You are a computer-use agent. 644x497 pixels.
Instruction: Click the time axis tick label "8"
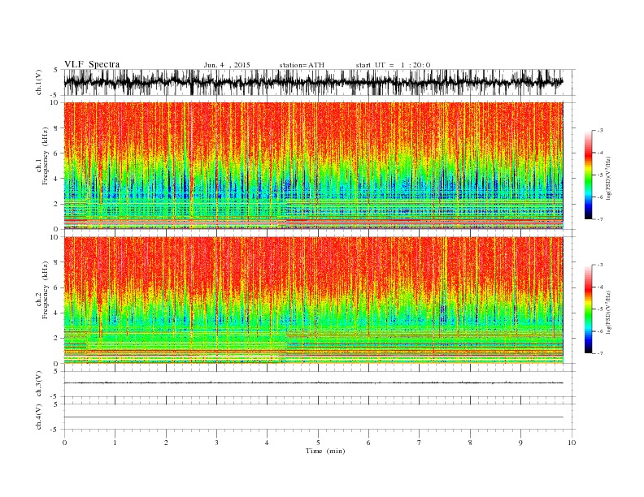(470, 443)
